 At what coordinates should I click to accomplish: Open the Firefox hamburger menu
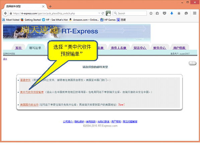(195, 13)
